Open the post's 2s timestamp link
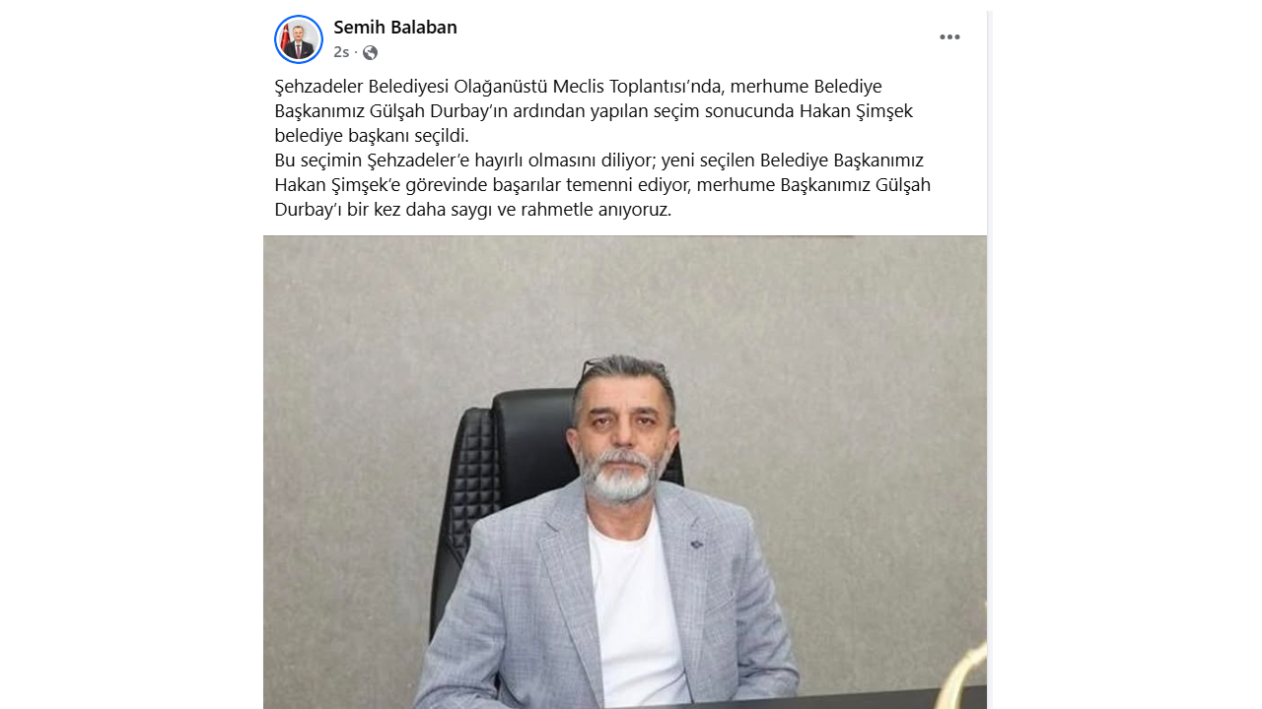The image size is (1262, 709). point(341,52)
